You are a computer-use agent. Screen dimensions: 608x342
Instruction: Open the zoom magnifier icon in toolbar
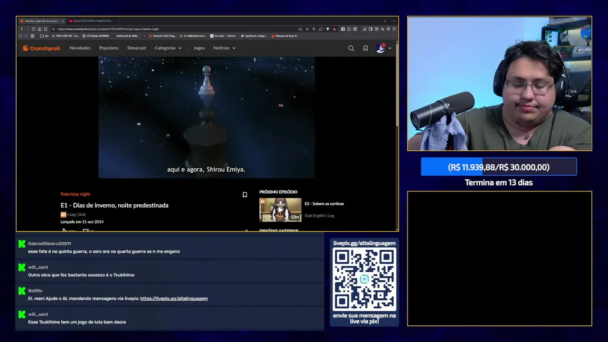click(x=314, y=29)
